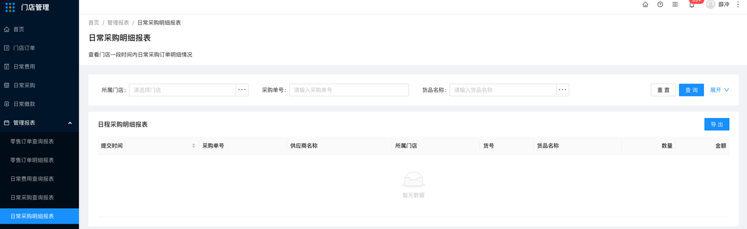Go to 管理报表 breadcrumb link
Viewport: 747px width, 229px height.
tap(118, 23)
